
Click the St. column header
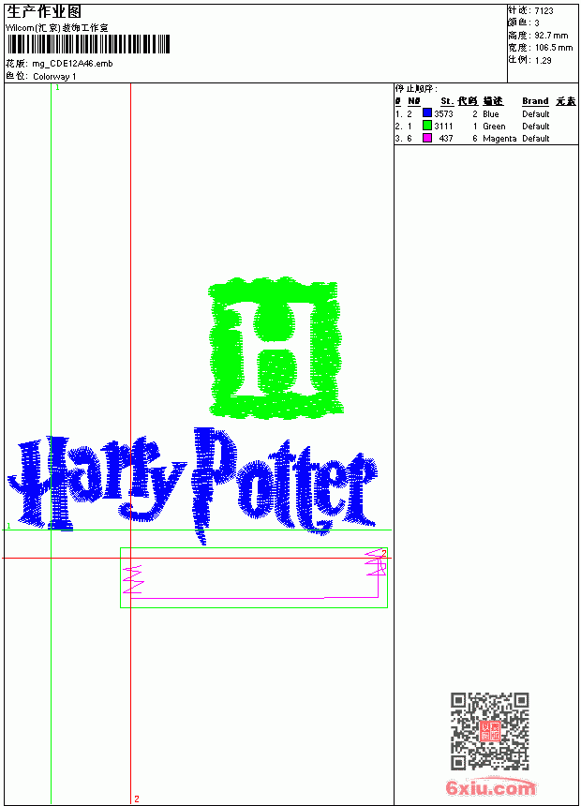click(x=447, y=101)
